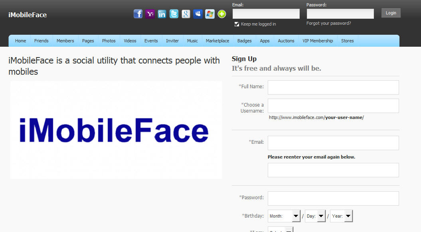
Task: Open the birthday Day dropdown
Action: pos(315,216)
